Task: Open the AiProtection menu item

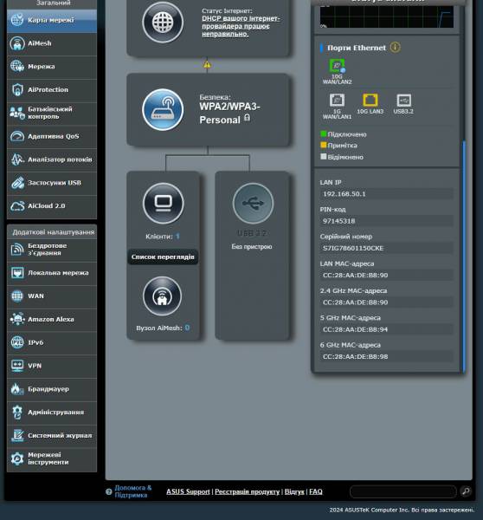Action: 52,90
